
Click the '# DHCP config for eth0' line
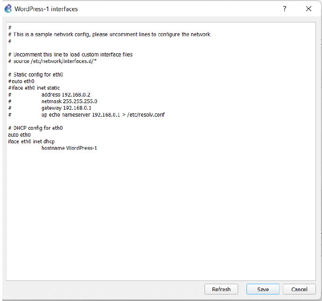35,128
